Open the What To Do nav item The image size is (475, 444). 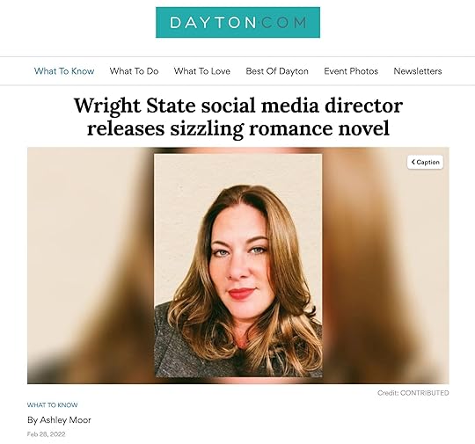click(x=134, y=71)
